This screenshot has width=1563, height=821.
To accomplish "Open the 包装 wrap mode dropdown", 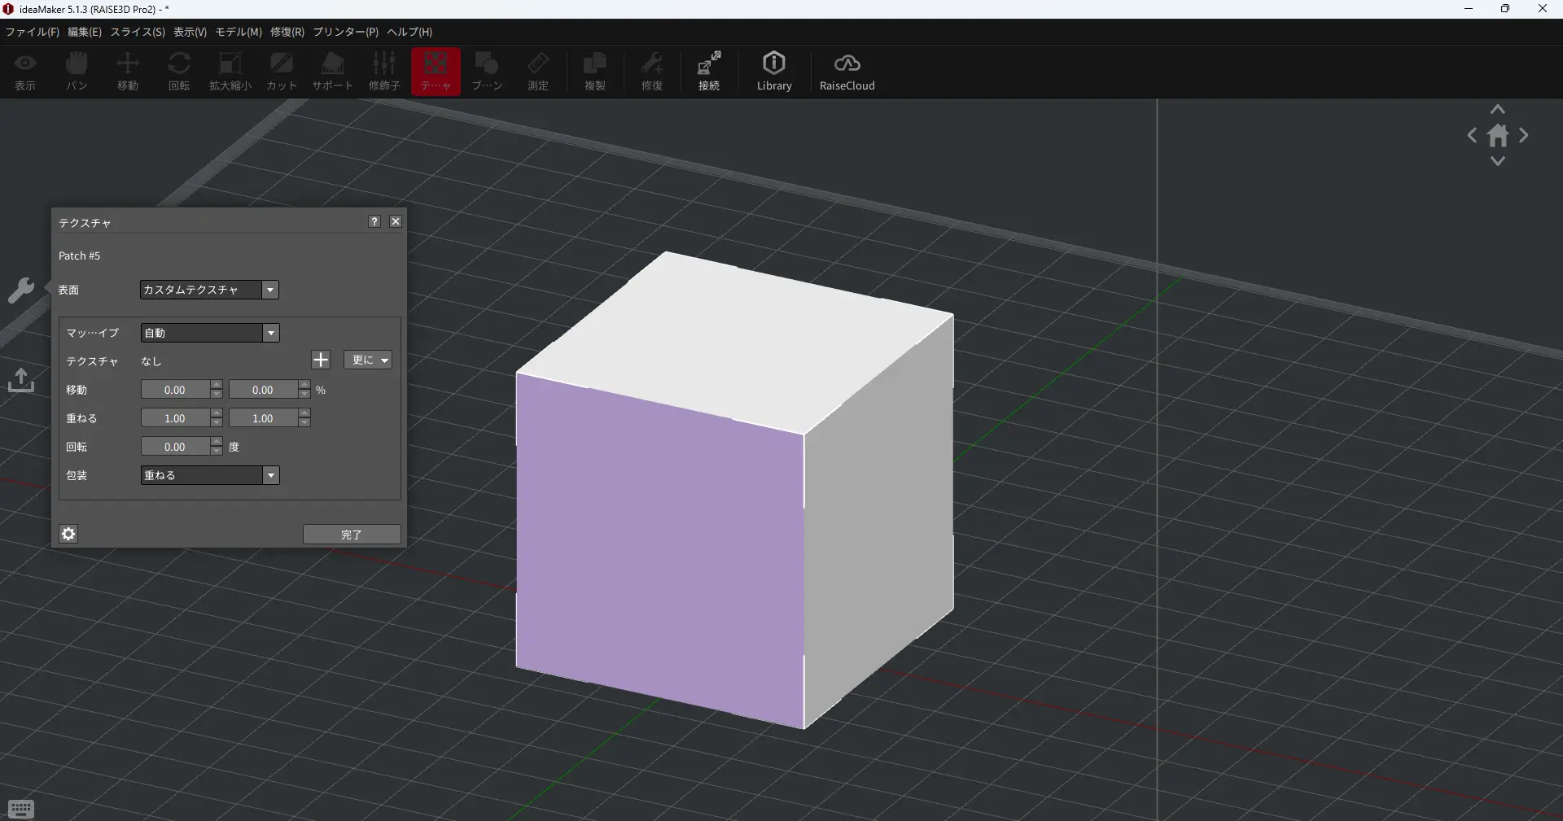I will pos(209,475).
